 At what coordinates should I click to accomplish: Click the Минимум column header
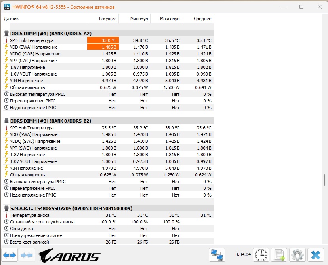[x=135, y=19]
